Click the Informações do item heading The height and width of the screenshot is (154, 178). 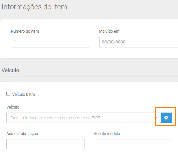pyautogui.click(x=34, y=7)
